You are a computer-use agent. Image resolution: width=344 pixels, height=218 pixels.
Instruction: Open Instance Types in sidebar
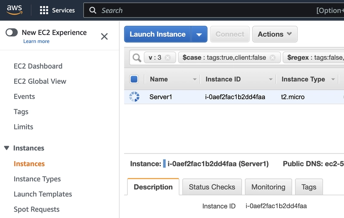pos(37,179)
